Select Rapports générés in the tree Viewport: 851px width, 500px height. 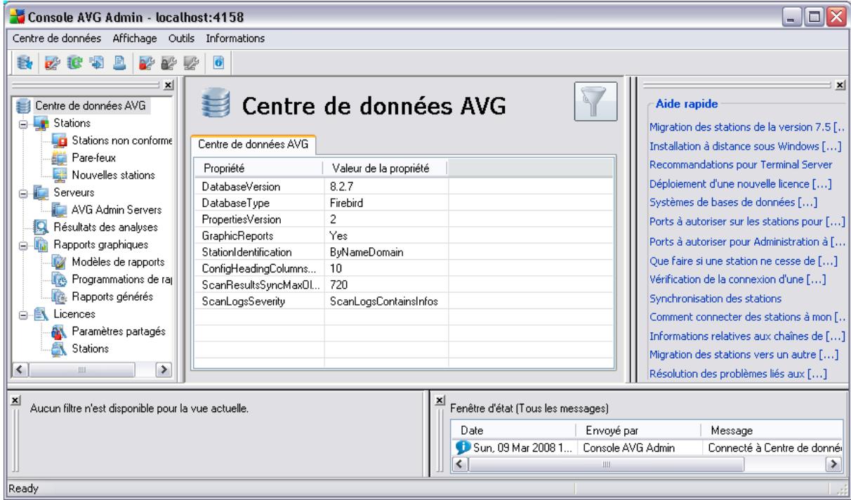pyautogui.click(x=113, y=296)
